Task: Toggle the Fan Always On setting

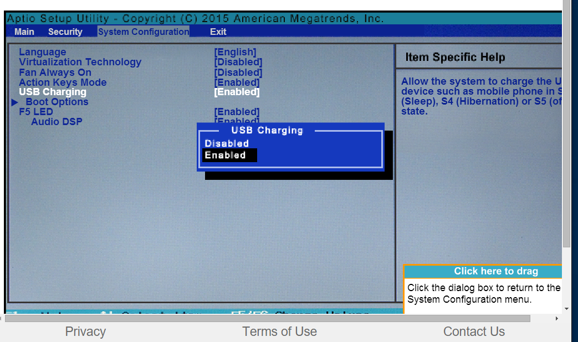Action: pos(238,72)
